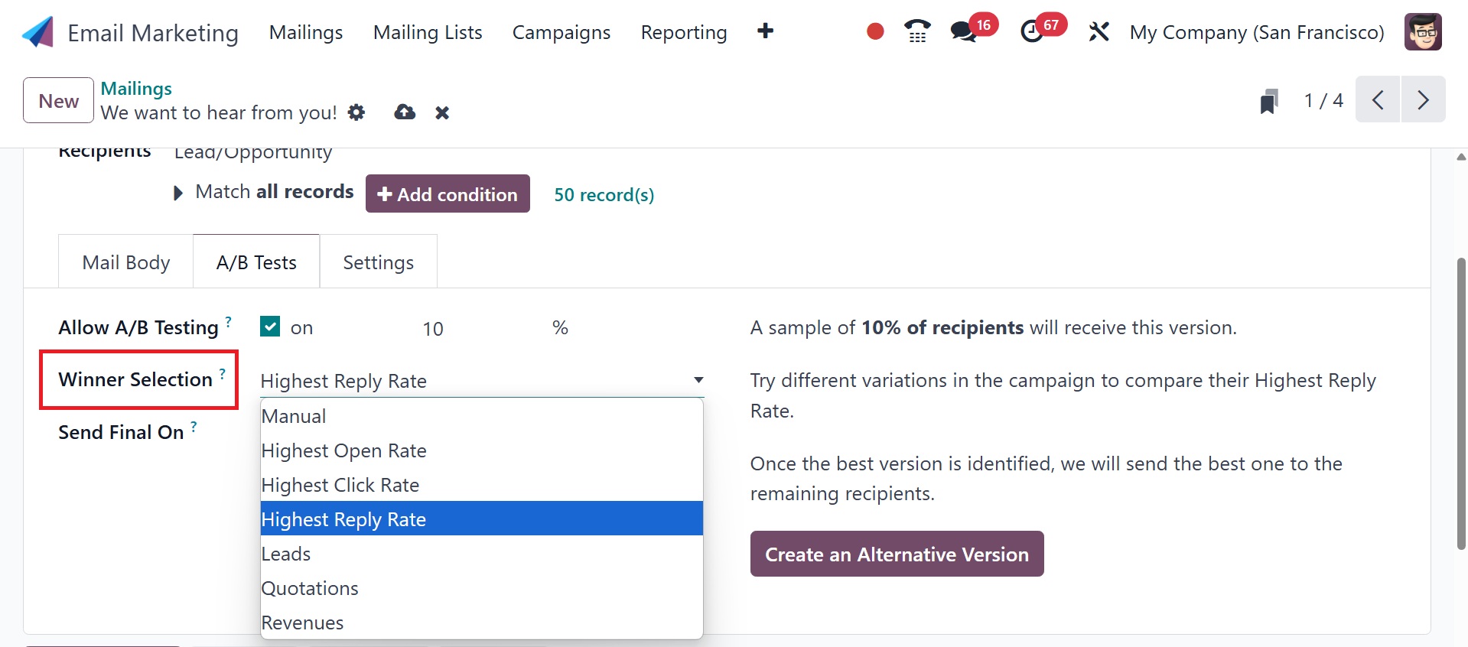This screenshot has width=1468, height=647.
Task: Open the chat messages icon with badge 16
Action: [963, 31]
